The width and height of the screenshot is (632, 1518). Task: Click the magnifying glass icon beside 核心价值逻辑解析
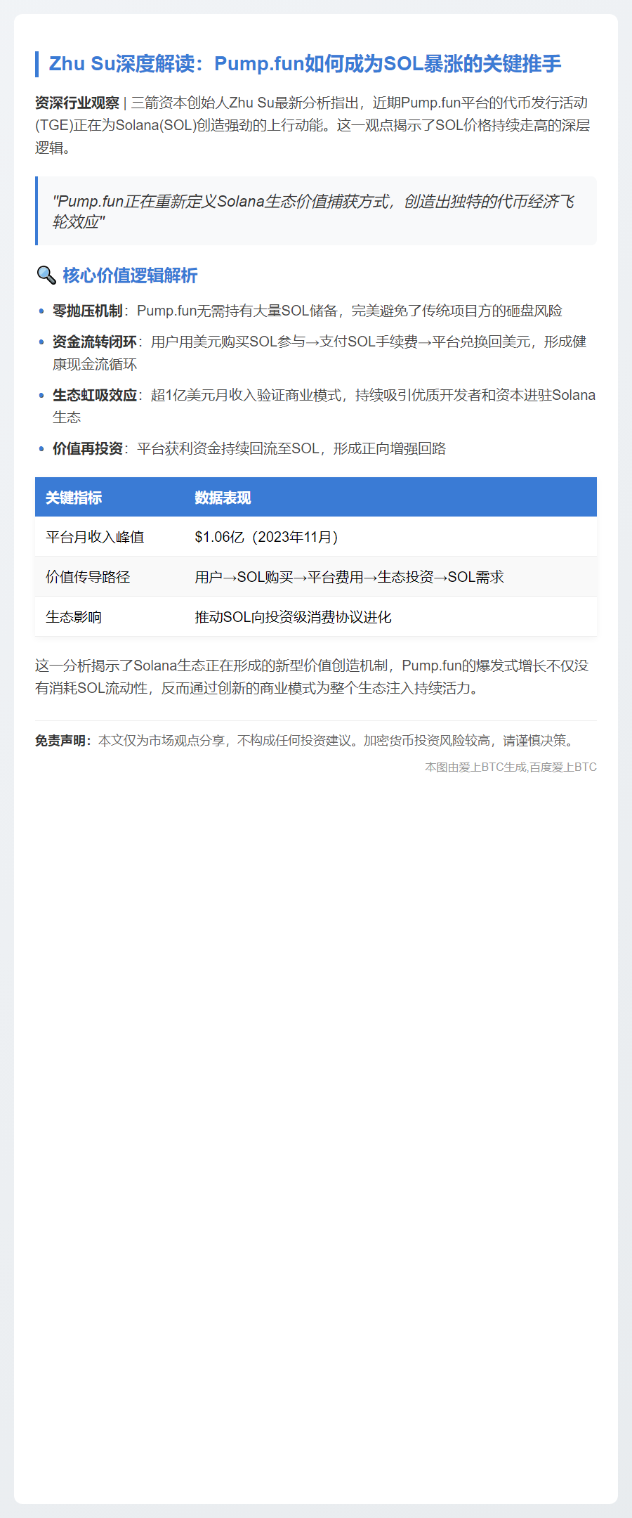point(46,275)
